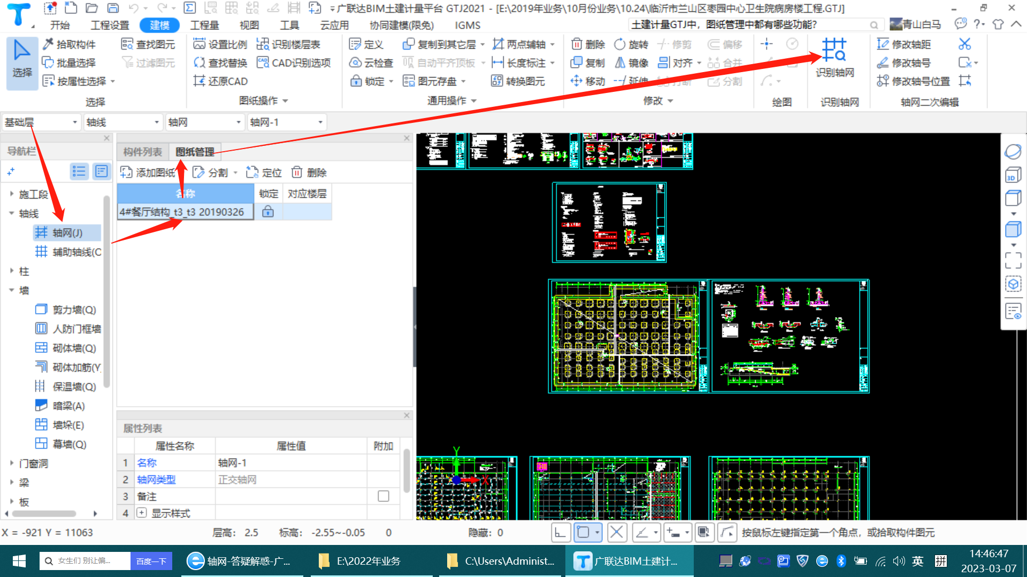The width and height of the screenshot is (1027, 577).
Task: Click the navigation tree vertical scrollbar
Action: tap(106, 291)
